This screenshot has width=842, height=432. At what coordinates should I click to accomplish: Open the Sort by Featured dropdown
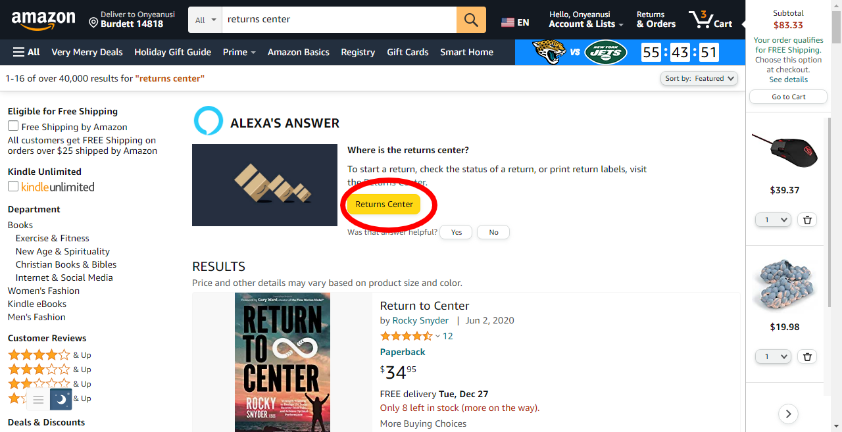(x=699, y=78)
